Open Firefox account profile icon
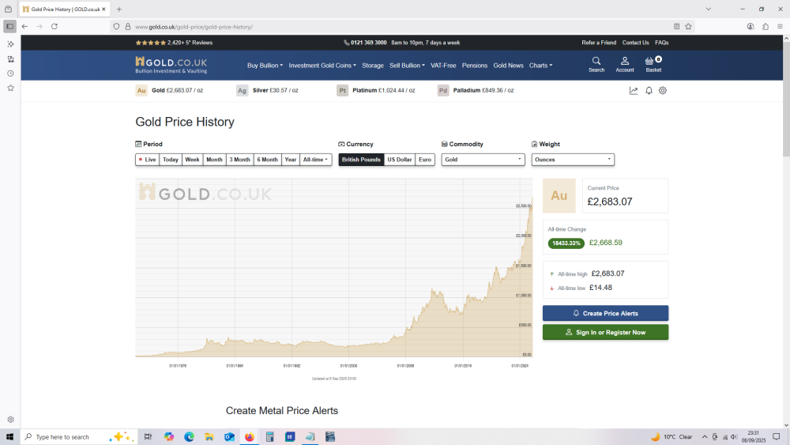Screen dimensions: 790x445 (x=750, y=26)
